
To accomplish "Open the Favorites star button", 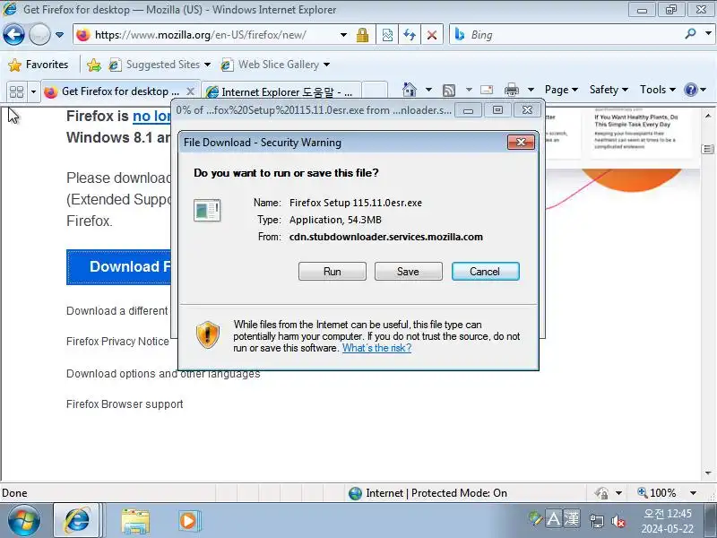I will (39, 65).
